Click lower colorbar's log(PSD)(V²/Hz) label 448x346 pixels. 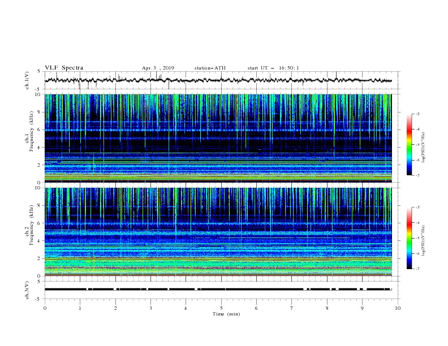coord(424,241)
